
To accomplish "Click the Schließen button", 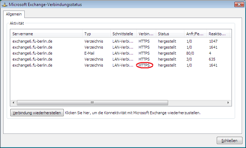I will (229, 140).
